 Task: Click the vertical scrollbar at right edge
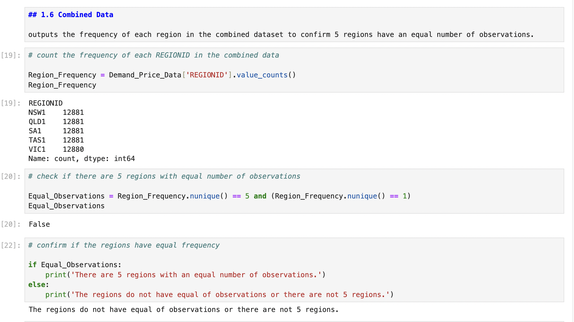coord(573,161)
